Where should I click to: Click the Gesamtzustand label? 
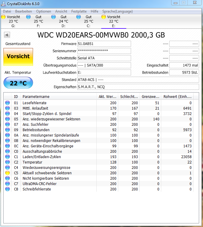[x=18, y=44]
